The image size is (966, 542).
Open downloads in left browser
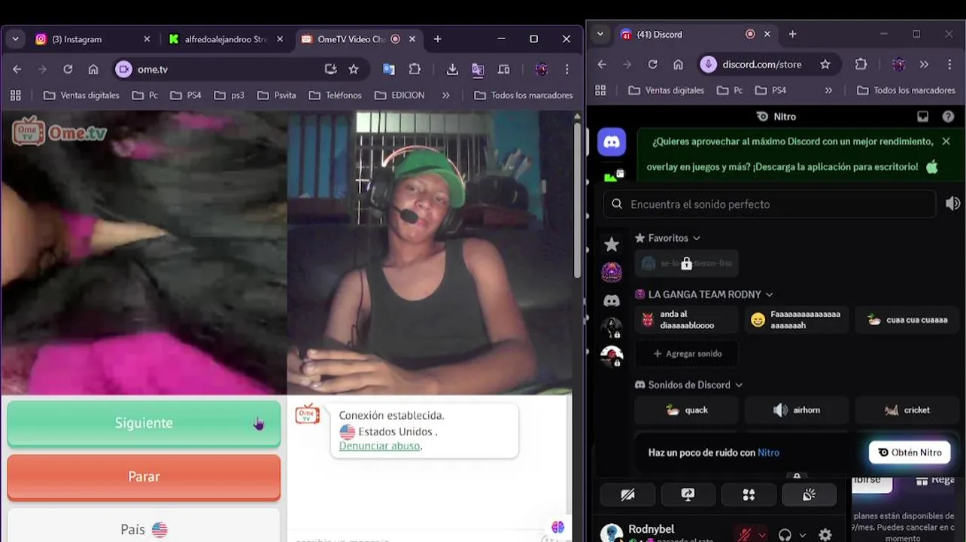452,69
